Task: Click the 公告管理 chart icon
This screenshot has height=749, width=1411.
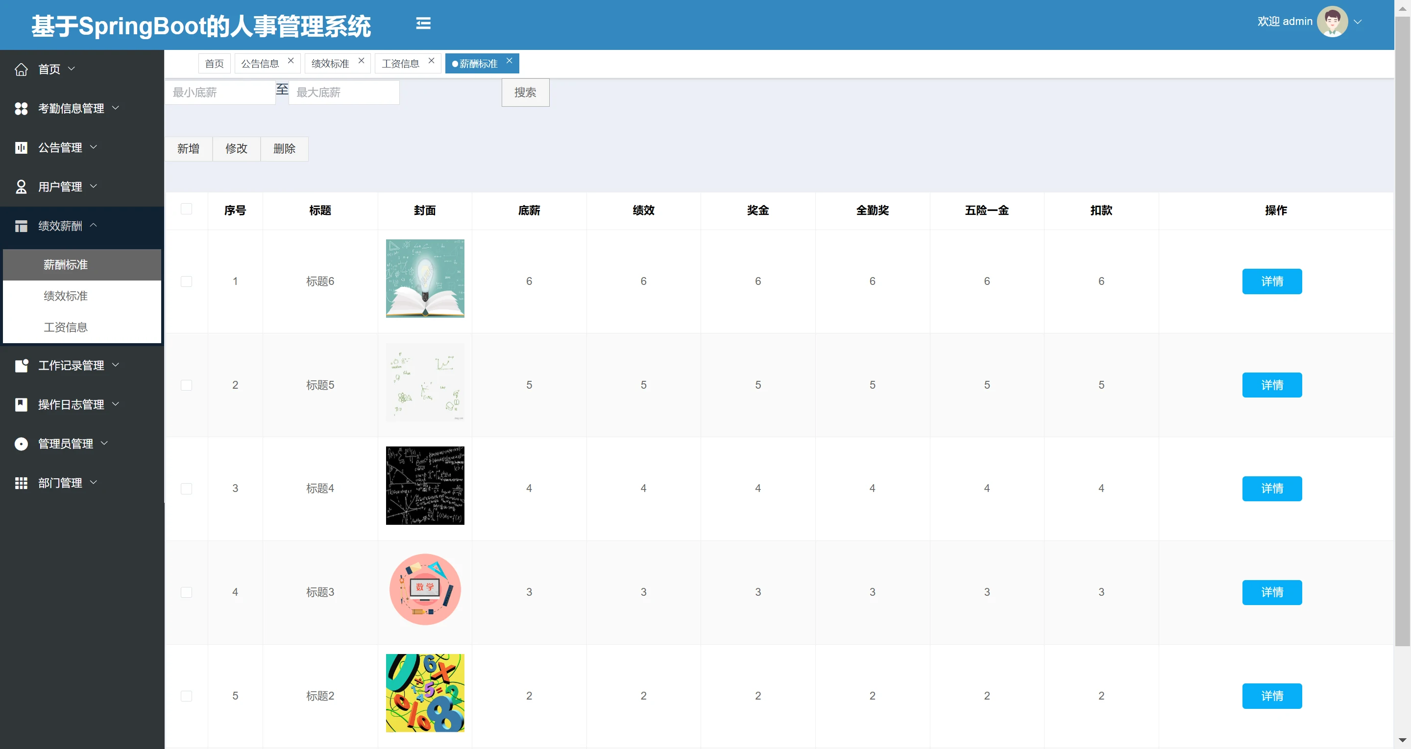Action: 21,148
